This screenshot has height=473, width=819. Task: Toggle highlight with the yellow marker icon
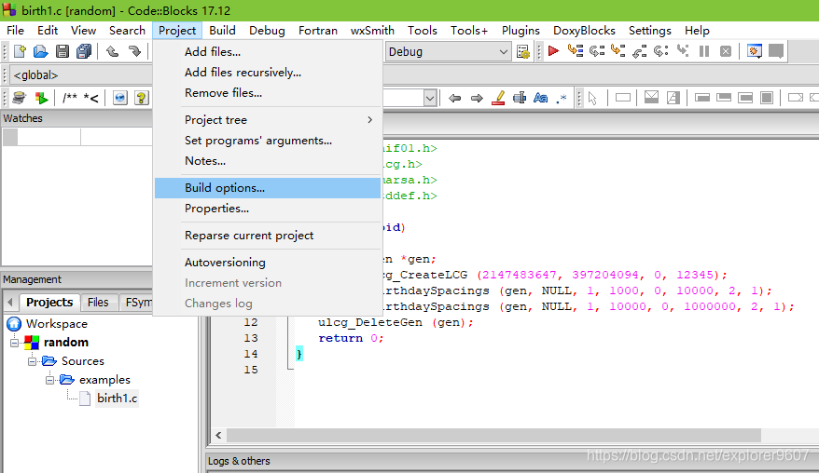coord(499,98)
